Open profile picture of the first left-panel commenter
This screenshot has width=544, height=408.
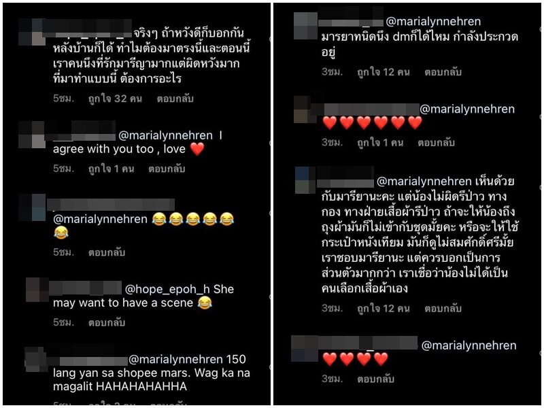click(x=32, y=32)
